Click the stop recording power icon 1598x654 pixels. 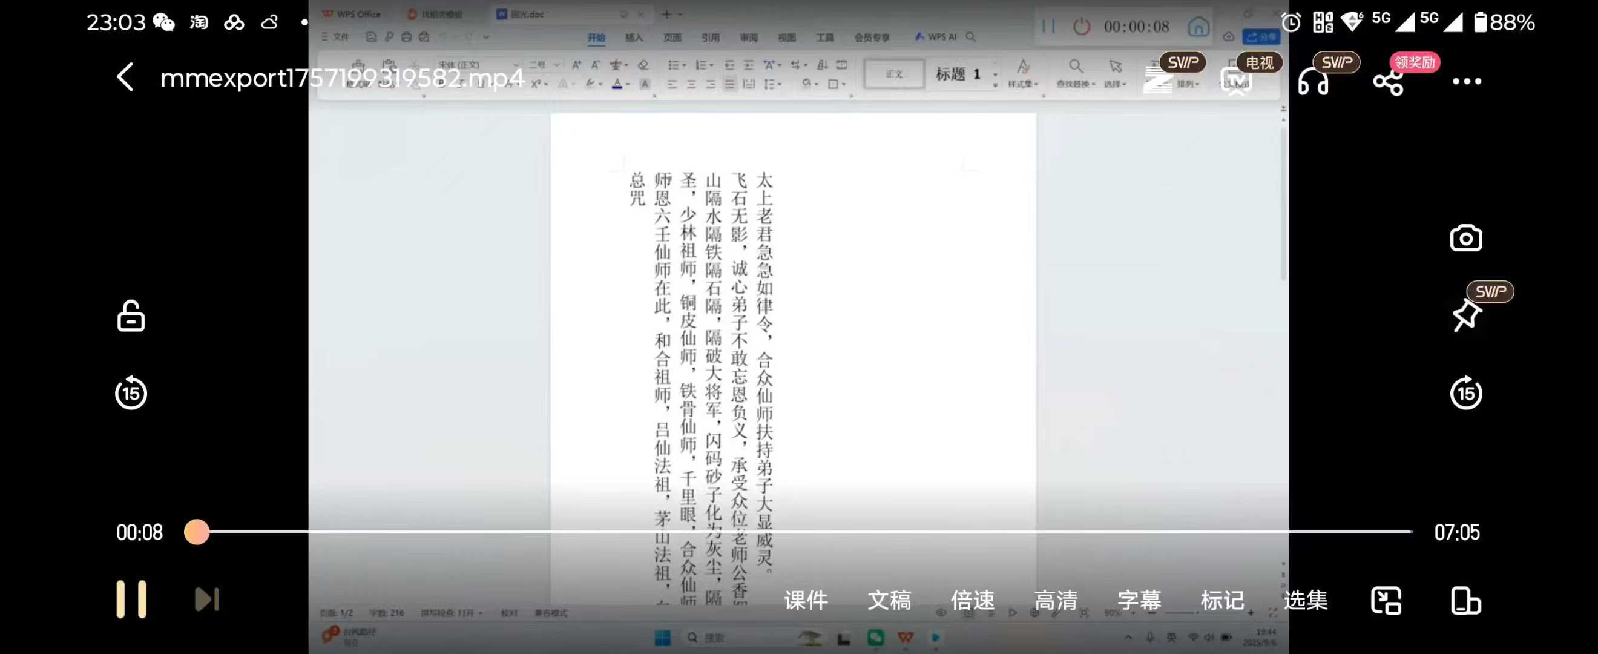[1081, 26]
